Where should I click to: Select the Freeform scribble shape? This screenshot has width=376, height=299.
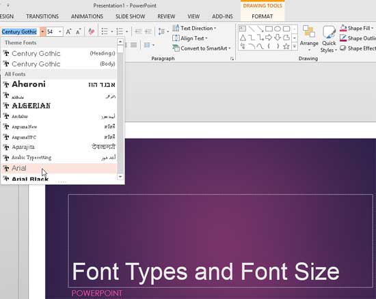(x=243, y=46)
